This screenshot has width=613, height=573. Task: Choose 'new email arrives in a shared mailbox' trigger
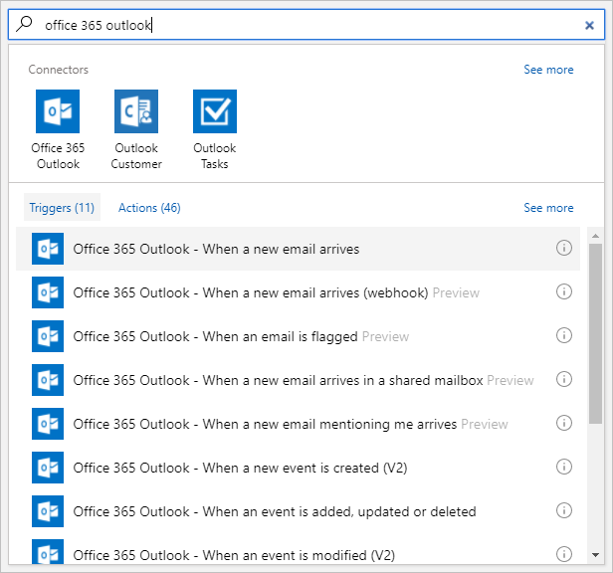298,380
